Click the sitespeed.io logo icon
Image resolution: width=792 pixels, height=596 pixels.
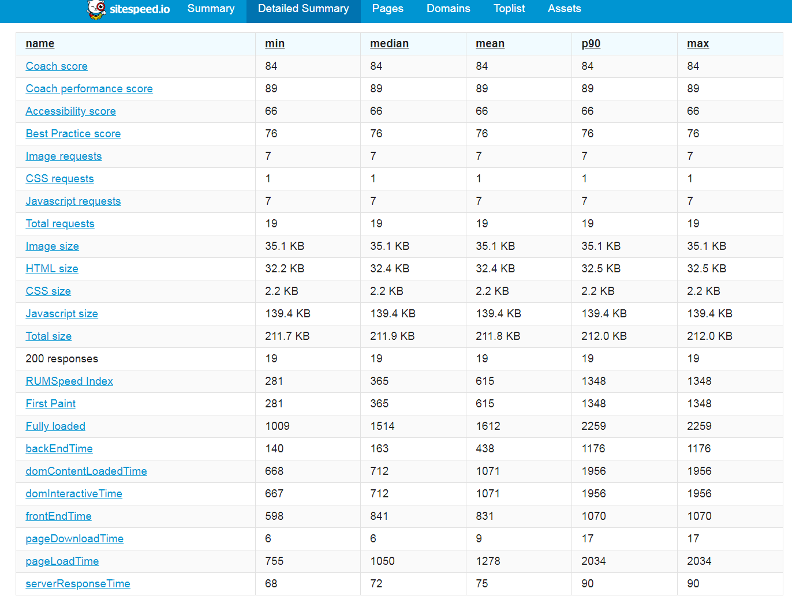click(96, 9)
